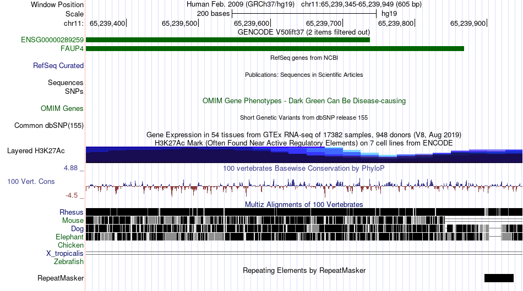Viewport: 523px width, 291px height.
Task: Click the Dog alignment row
Action: click(x=304, y=228)
